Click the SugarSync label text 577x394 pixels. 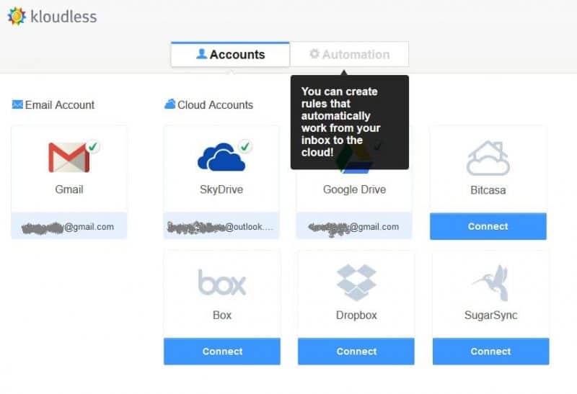(491, 315)
